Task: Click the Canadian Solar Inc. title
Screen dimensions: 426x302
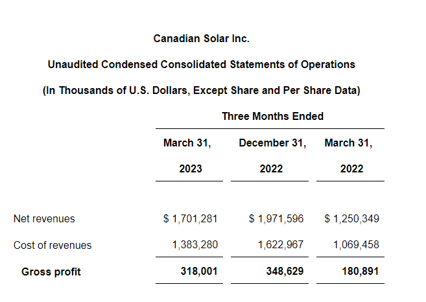Action: click(x=201, y=39)
